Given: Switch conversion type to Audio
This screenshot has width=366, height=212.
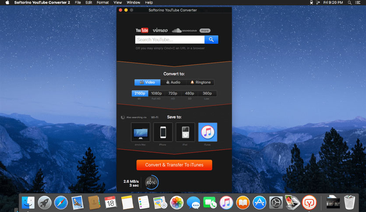Looking at the screenshot, I should 173,82.
